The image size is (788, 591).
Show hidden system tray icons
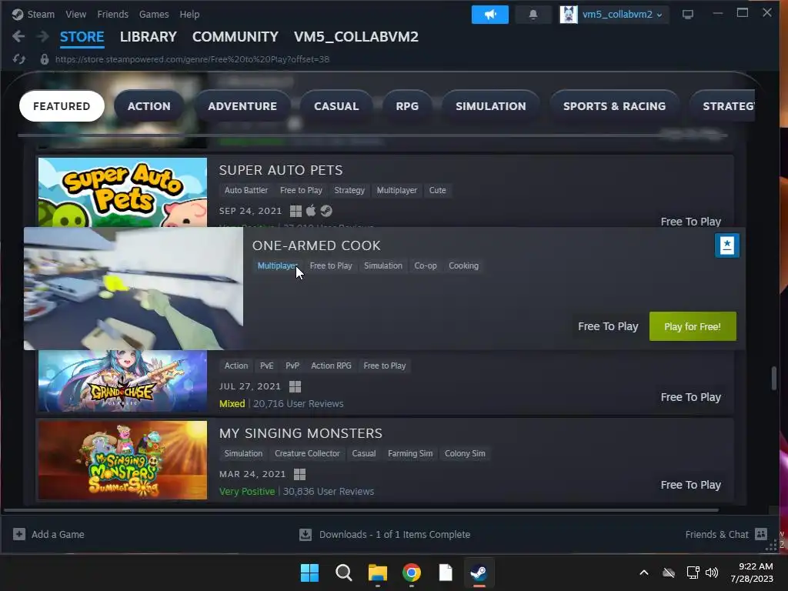(644, 573)
